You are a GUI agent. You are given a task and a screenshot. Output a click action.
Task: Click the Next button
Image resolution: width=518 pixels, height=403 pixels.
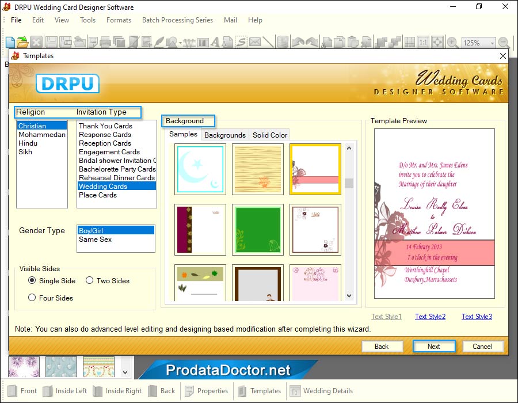434,346
